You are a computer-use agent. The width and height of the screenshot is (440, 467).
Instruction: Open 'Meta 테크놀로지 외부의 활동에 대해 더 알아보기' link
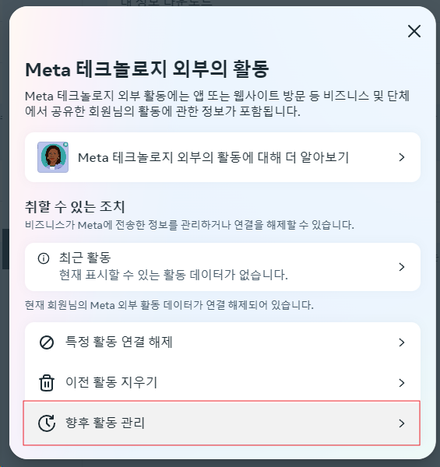(x=223, y=157)
